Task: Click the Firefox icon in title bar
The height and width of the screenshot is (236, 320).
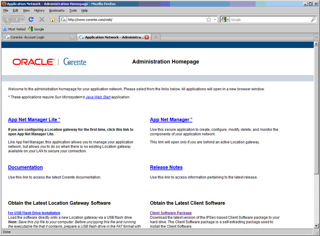Action: (4, 4)
